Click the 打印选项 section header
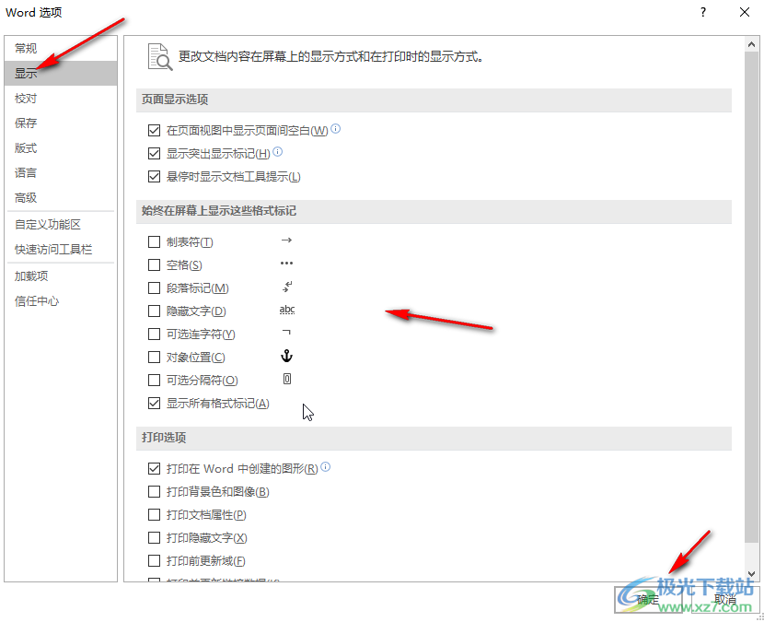Screen dimensions: 764x622 point(434,438)
